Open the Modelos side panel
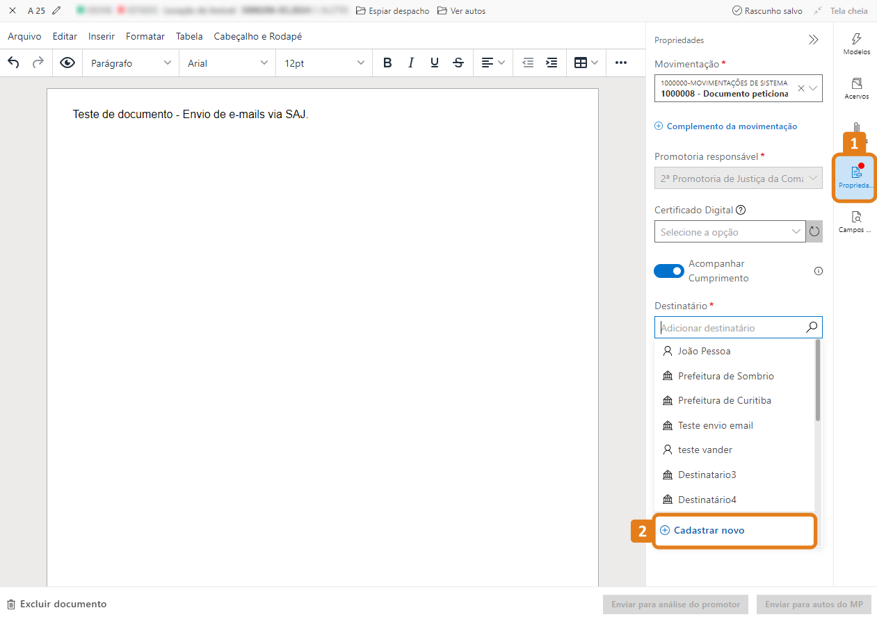 [856, 44]
